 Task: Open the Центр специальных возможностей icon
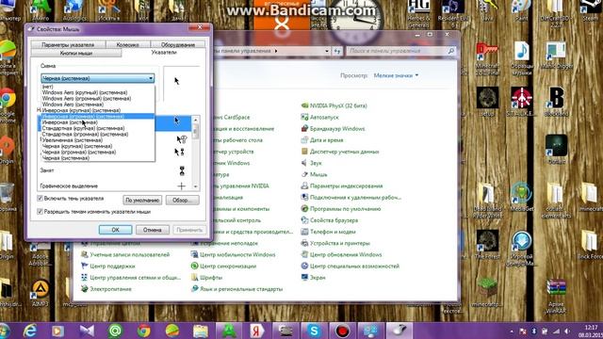coord(304,266)
